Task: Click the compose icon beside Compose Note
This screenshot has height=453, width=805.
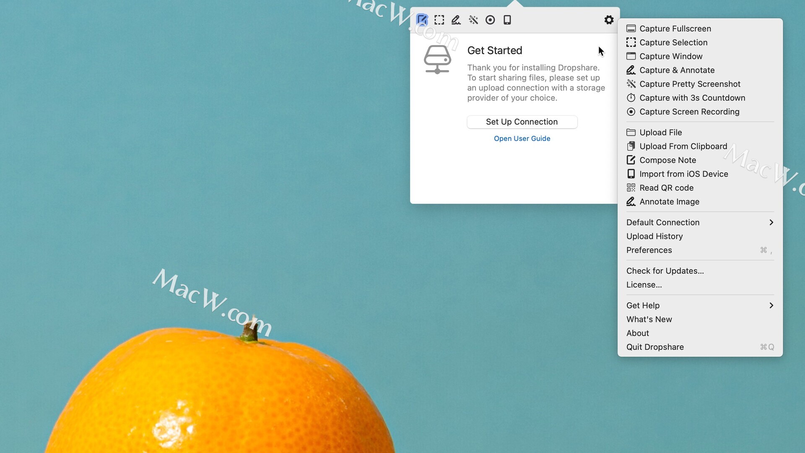Action: 631,160
